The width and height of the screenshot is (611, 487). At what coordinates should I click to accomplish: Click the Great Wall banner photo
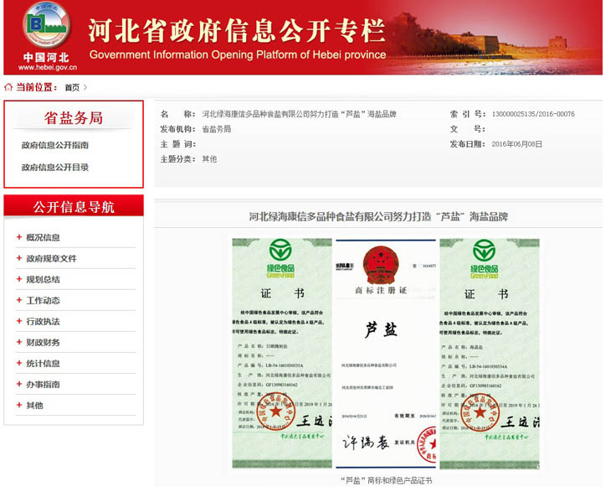pos(495,39)
